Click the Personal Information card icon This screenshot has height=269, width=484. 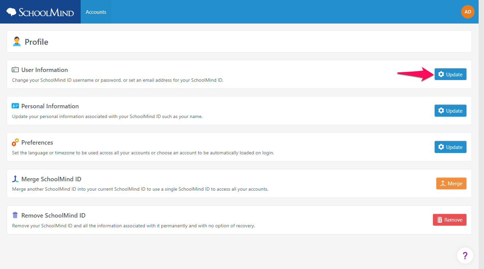(15, 106)
